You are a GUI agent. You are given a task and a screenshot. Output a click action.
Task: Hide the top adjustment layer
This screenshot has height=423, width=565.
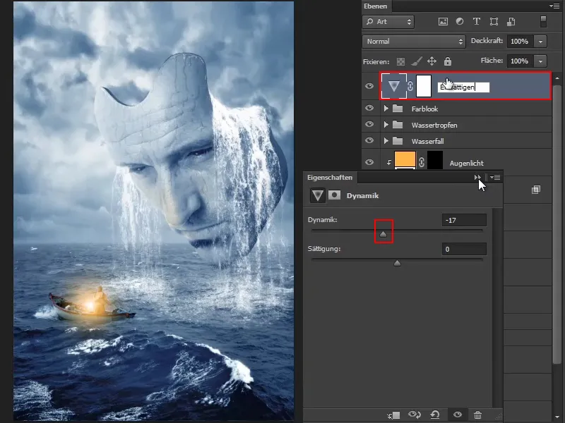[x=369, y=86]
